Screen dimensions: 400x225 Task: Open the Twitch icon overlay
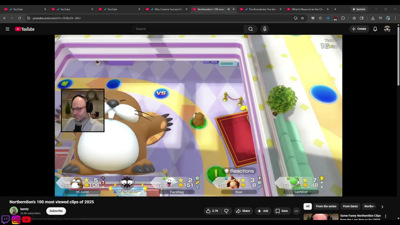click(6, 219)
